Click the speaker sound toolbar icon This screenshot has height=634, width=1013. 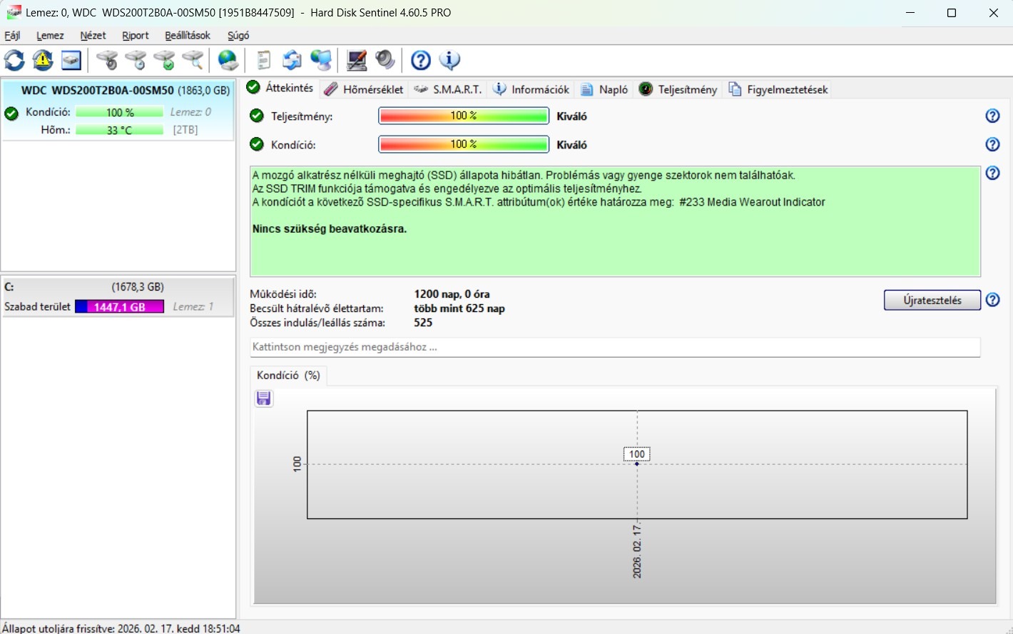coord(385,61)
